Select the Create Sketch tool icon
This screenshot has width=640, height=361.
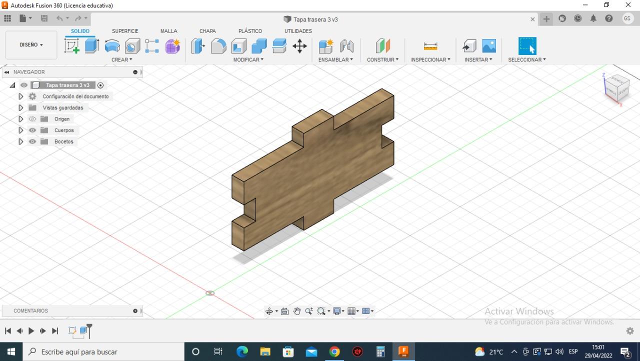[72, 46]
